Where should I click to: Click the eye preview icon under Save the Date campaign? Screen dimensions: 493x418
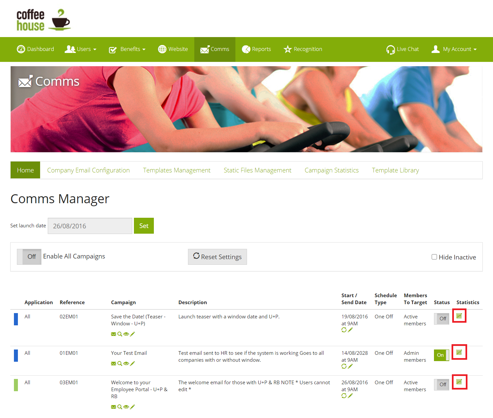tap(126, 334)
